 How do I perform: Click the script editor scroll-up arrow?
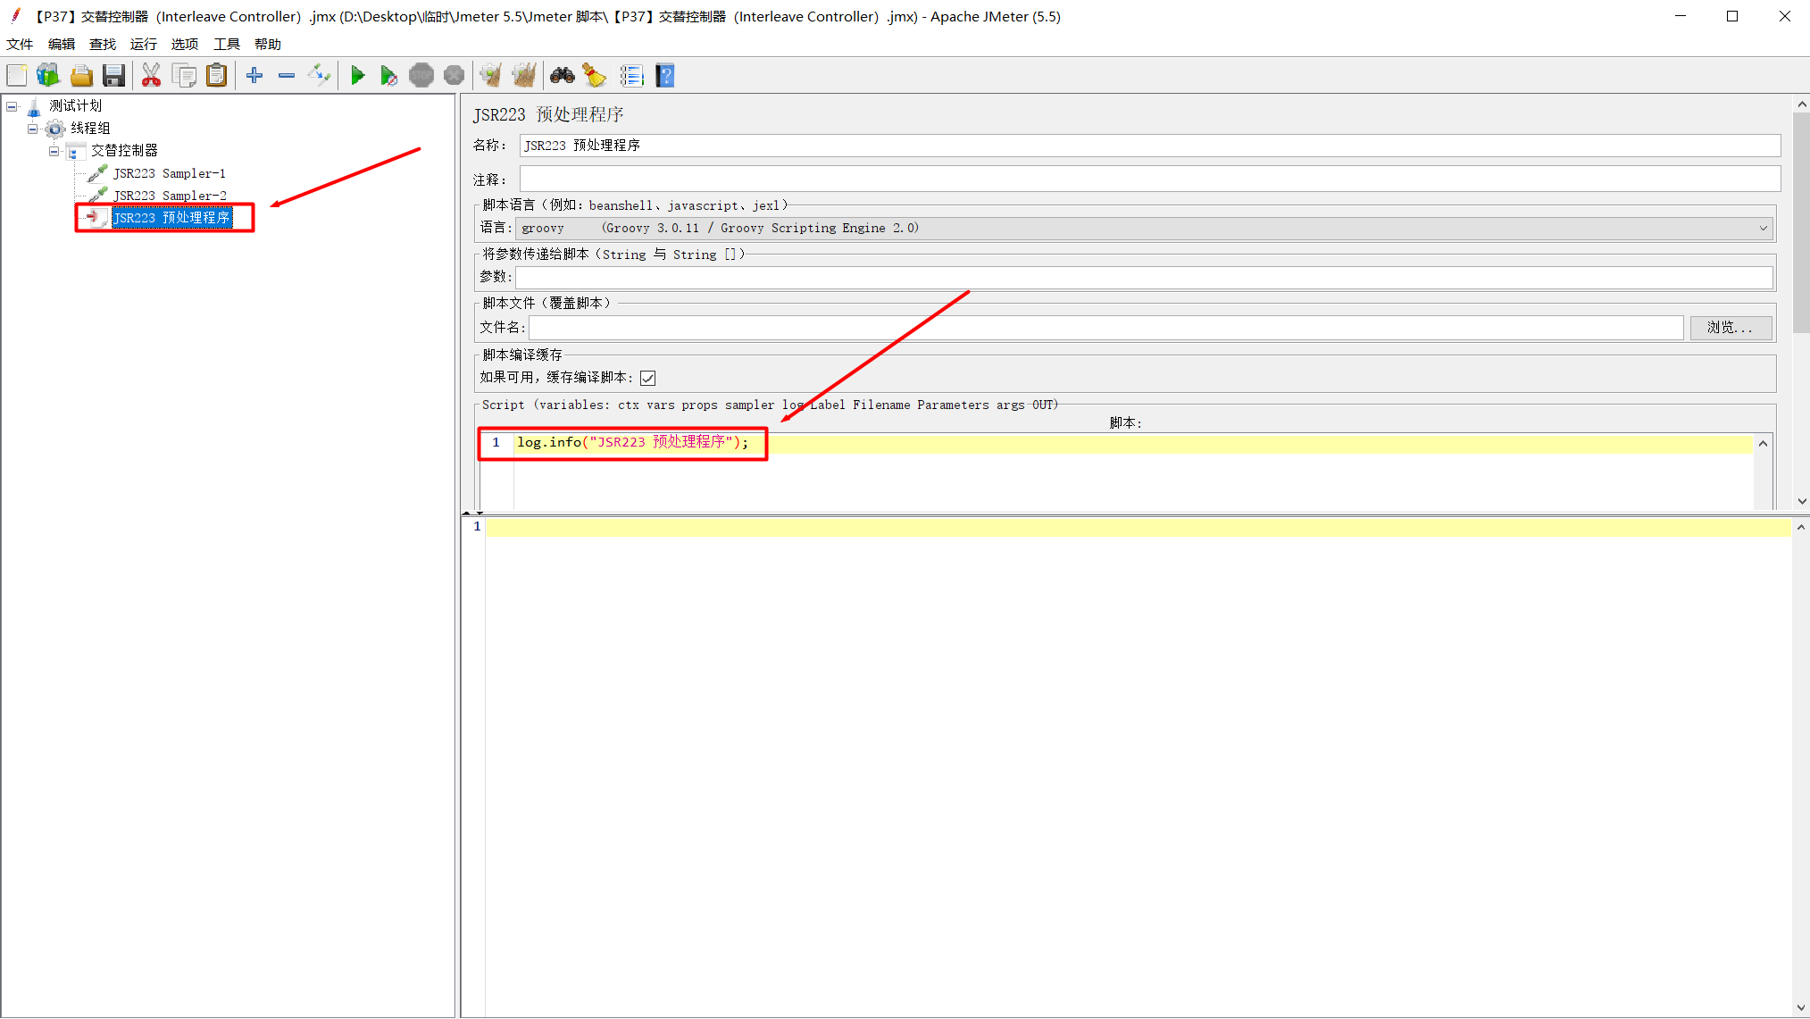[x=1763, y=443]
